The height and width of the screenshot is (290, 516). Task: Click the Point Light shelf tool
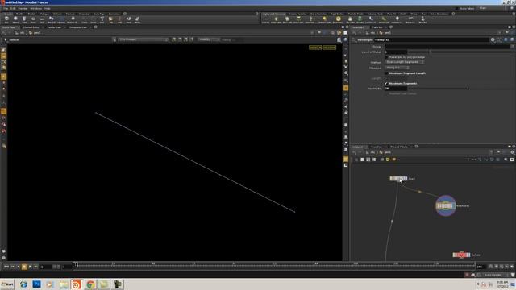pyautogui.click(x=276, y=19)
